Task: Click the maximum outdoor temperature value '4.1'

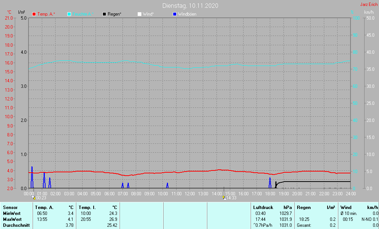Action: [71, 219]
